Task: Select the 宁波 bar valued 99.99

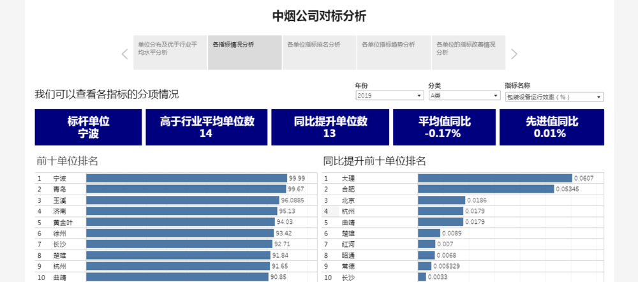Action: click(186, 179)
